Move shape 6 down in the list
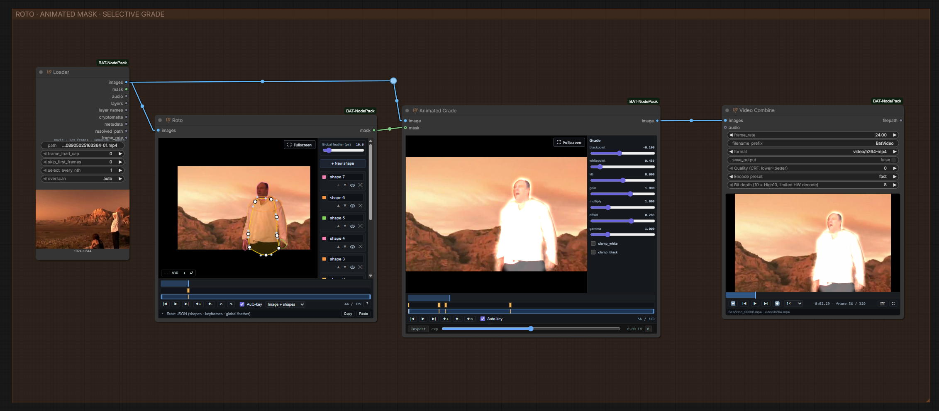This screenshot has width=939, height=411. coord(345,206)
